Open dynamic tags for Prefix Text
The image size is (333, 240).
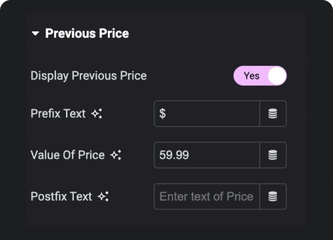[x=273, y=114]
